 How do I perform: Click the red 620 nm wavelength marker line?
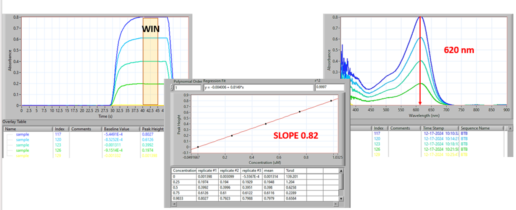point(420,62)
